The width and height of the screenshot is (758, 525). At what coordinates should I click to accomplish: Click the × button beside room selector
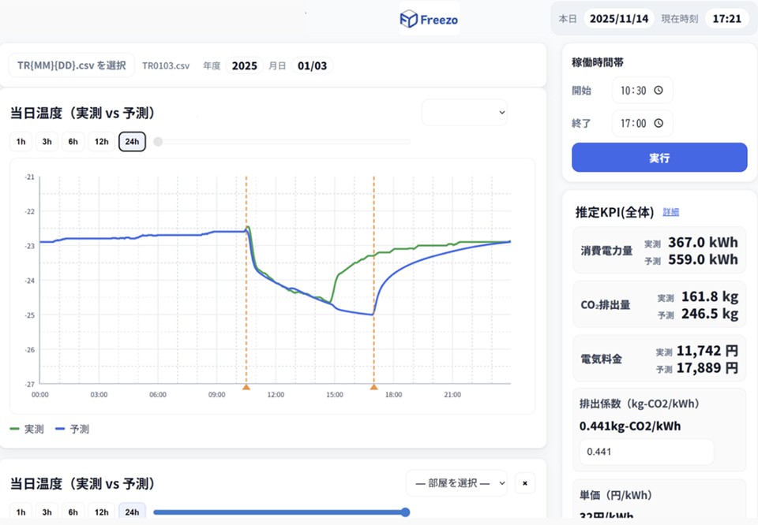[524, 483]
